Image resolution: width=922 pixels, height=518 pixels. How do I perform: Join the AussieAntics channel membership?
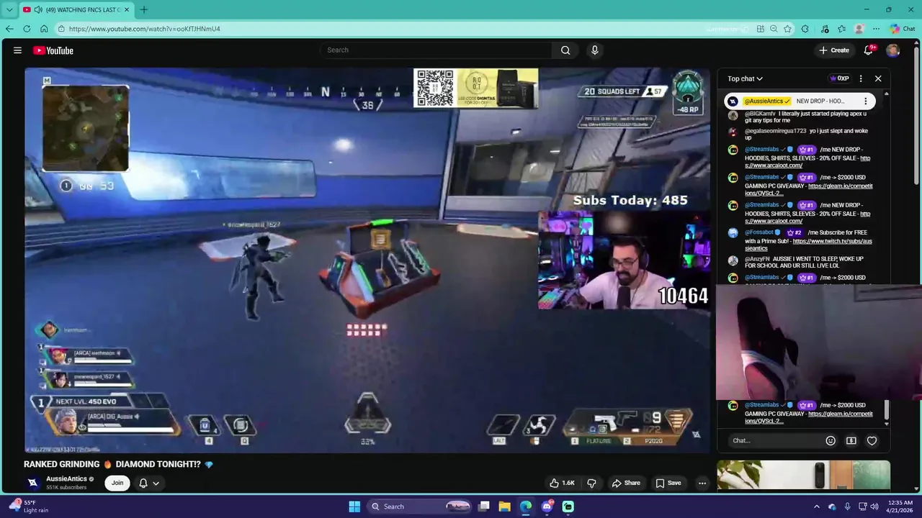[117, 483]
